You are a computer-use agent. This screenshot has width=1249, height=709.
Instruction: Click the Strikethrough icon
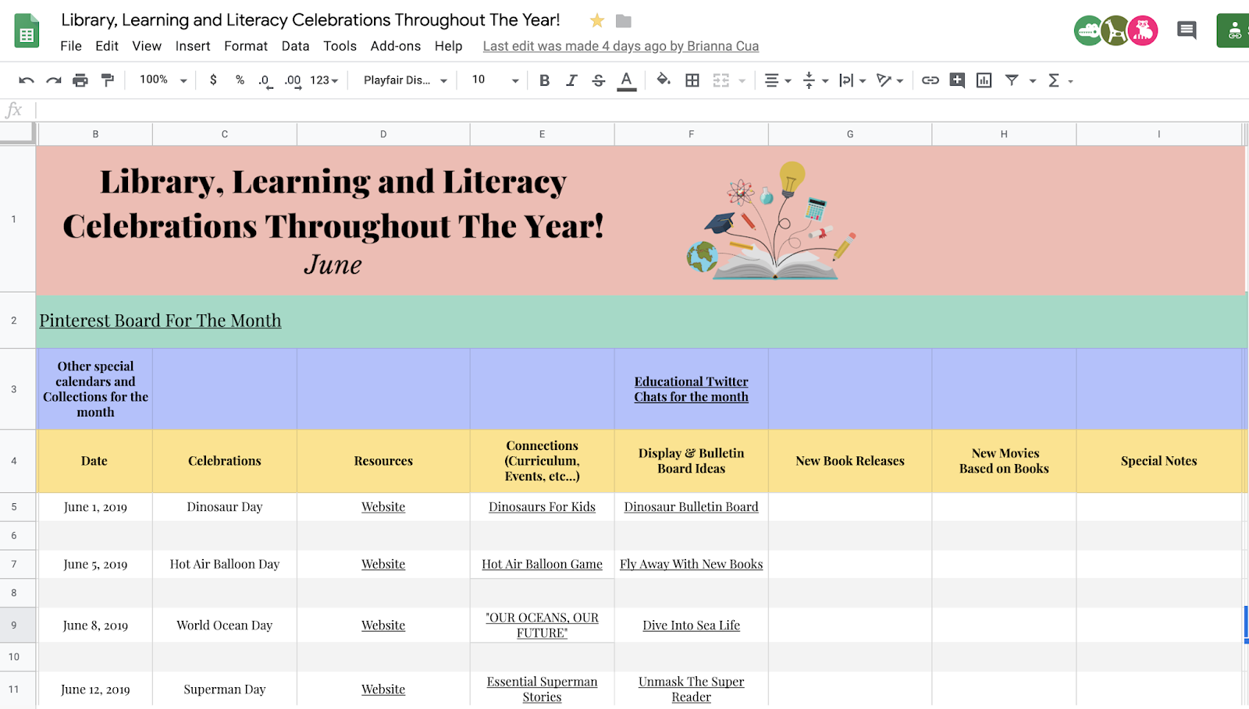click(598, 80)
